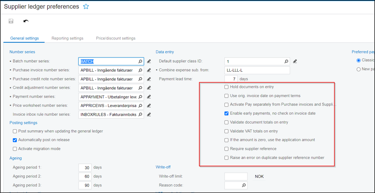Click pencil icon beside Purchase invoice number series

[x=149, y=70]
